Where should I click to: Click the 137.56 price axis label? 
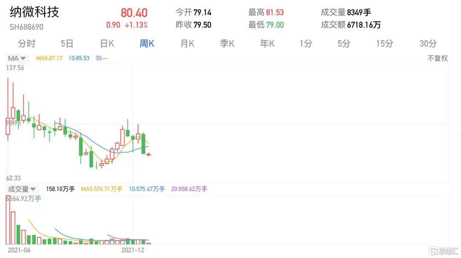[15, 68]
